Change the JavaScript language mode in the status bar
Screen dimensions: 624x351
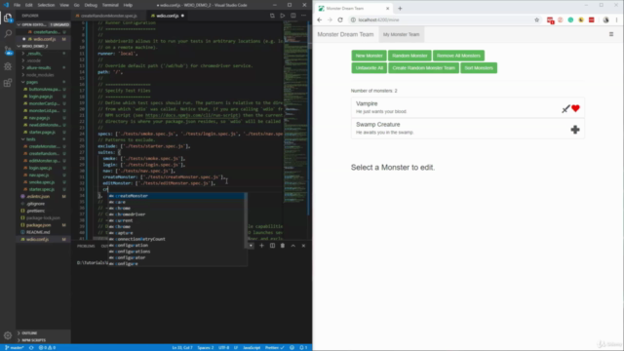(x=252, y=347)
